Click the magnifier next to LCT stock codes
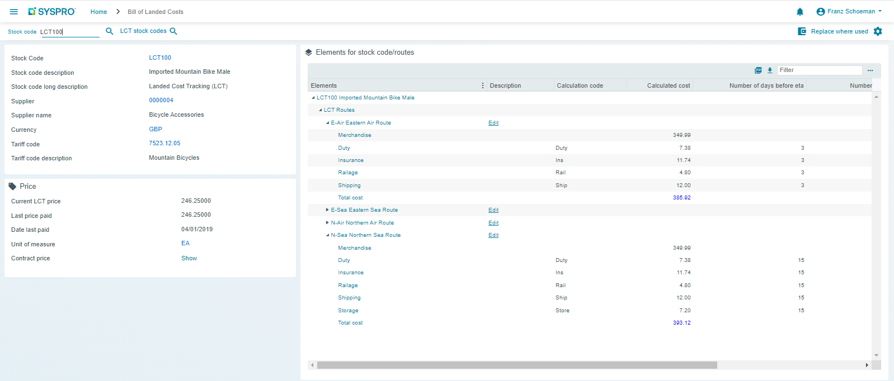Screen dimensions: 894x381 [x=173, y=31]
